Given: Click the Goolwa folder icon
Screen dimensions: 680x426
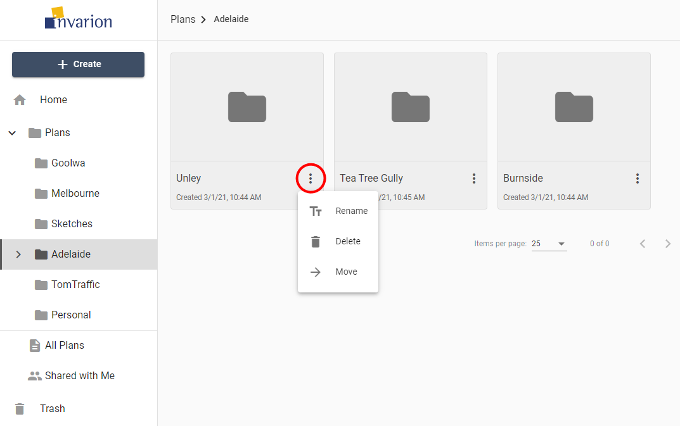Looking at the screenshot, I should click(x=41, y=163).
